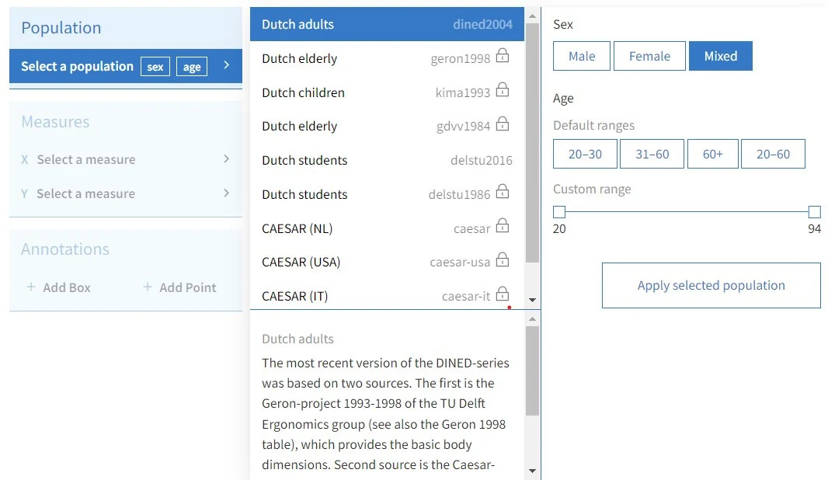
Task: Select Dutch students delstu2016 population
Action: point(387,160)
